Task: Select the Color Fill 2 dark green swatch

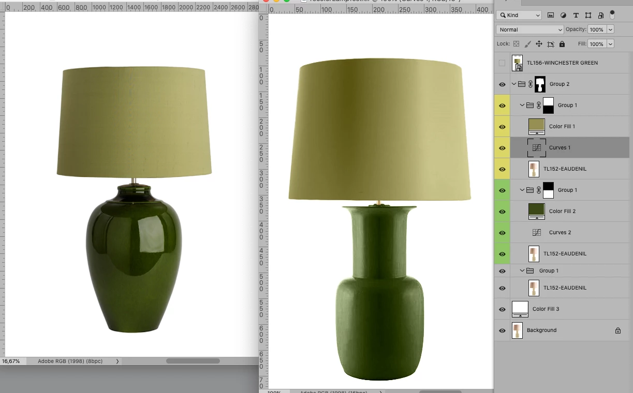Action: pyautogui.click(x=536, y=211)
